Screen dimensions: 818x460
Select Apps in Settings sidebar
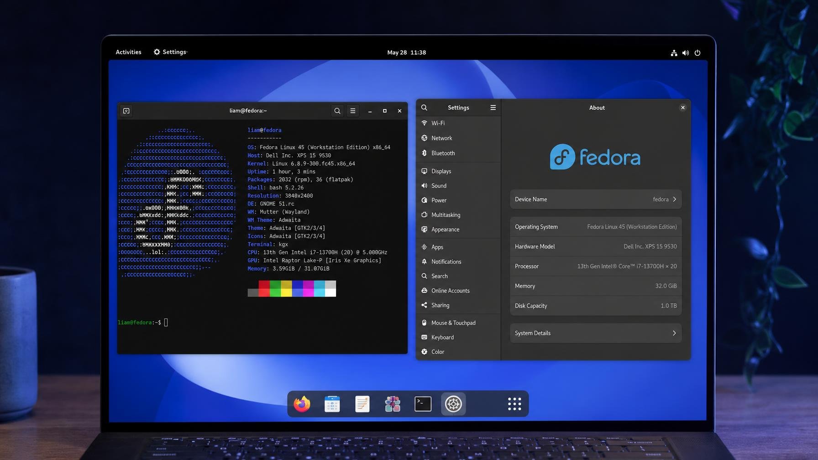tap(458, 247)
